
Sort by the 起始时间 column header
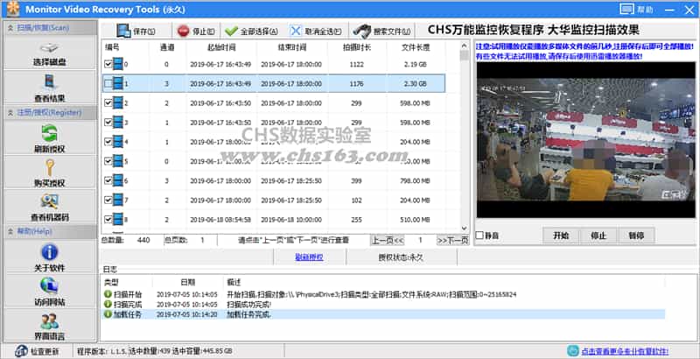[x=221, y=47]
